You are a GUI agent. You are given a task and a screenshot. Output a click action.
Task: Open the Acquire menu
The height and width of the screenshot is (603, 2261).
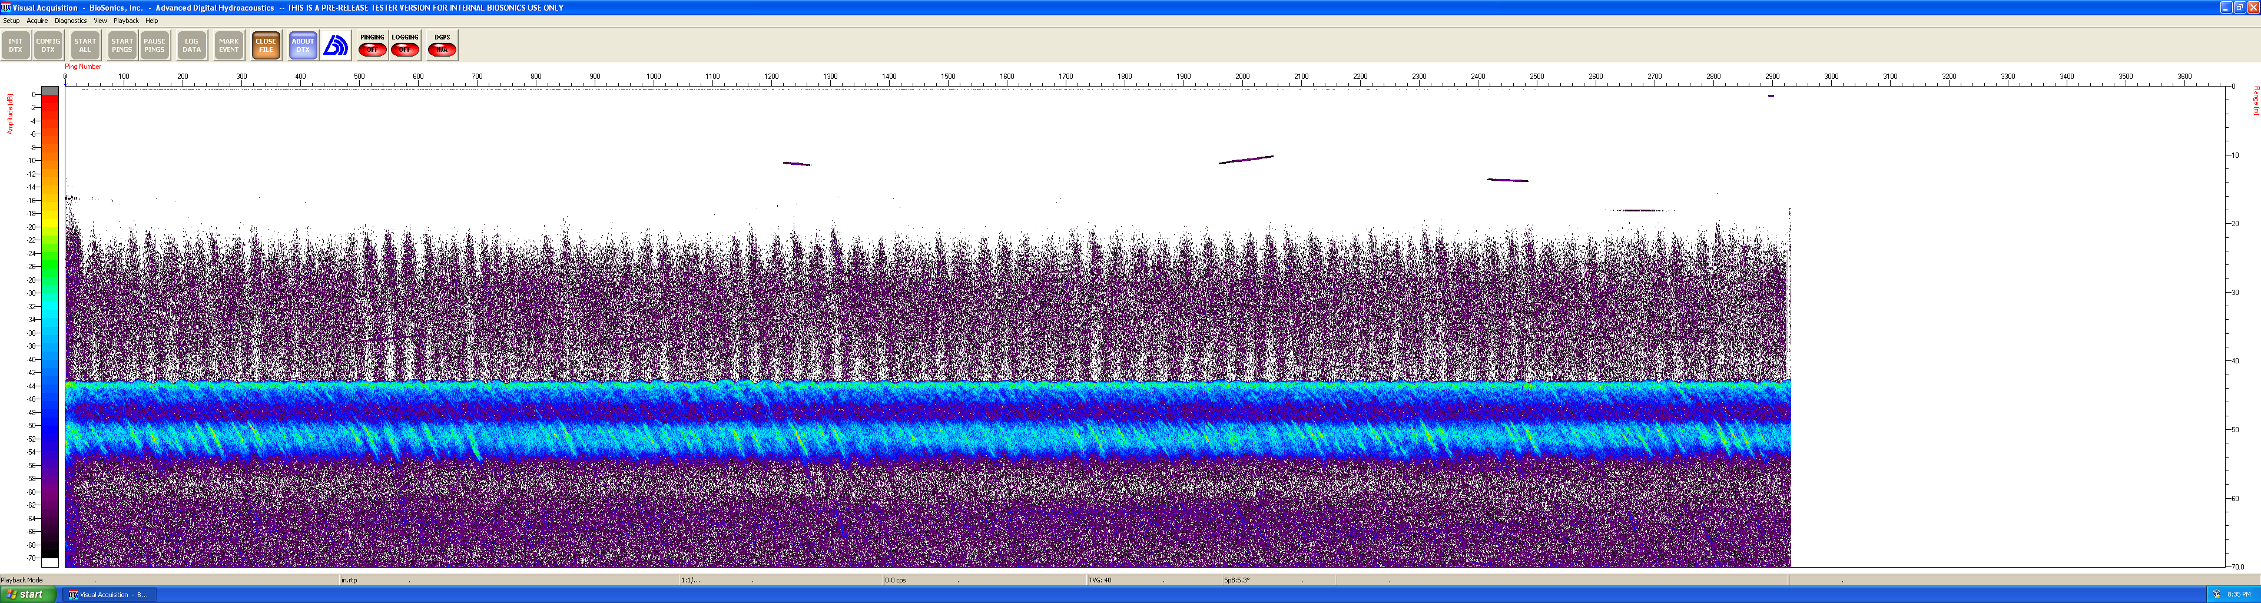(37, 20)
